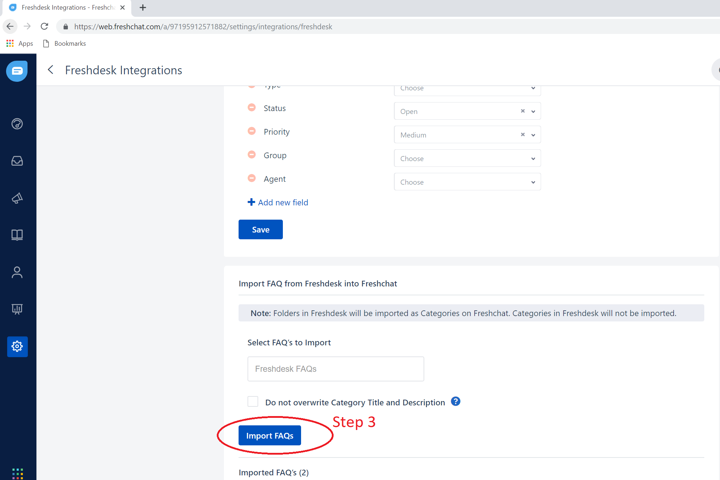Image resolution: width=720 pixels, height=480 pixels.
Task: Open the FAQ book icon in sidebar
Action: coord(17,235)
